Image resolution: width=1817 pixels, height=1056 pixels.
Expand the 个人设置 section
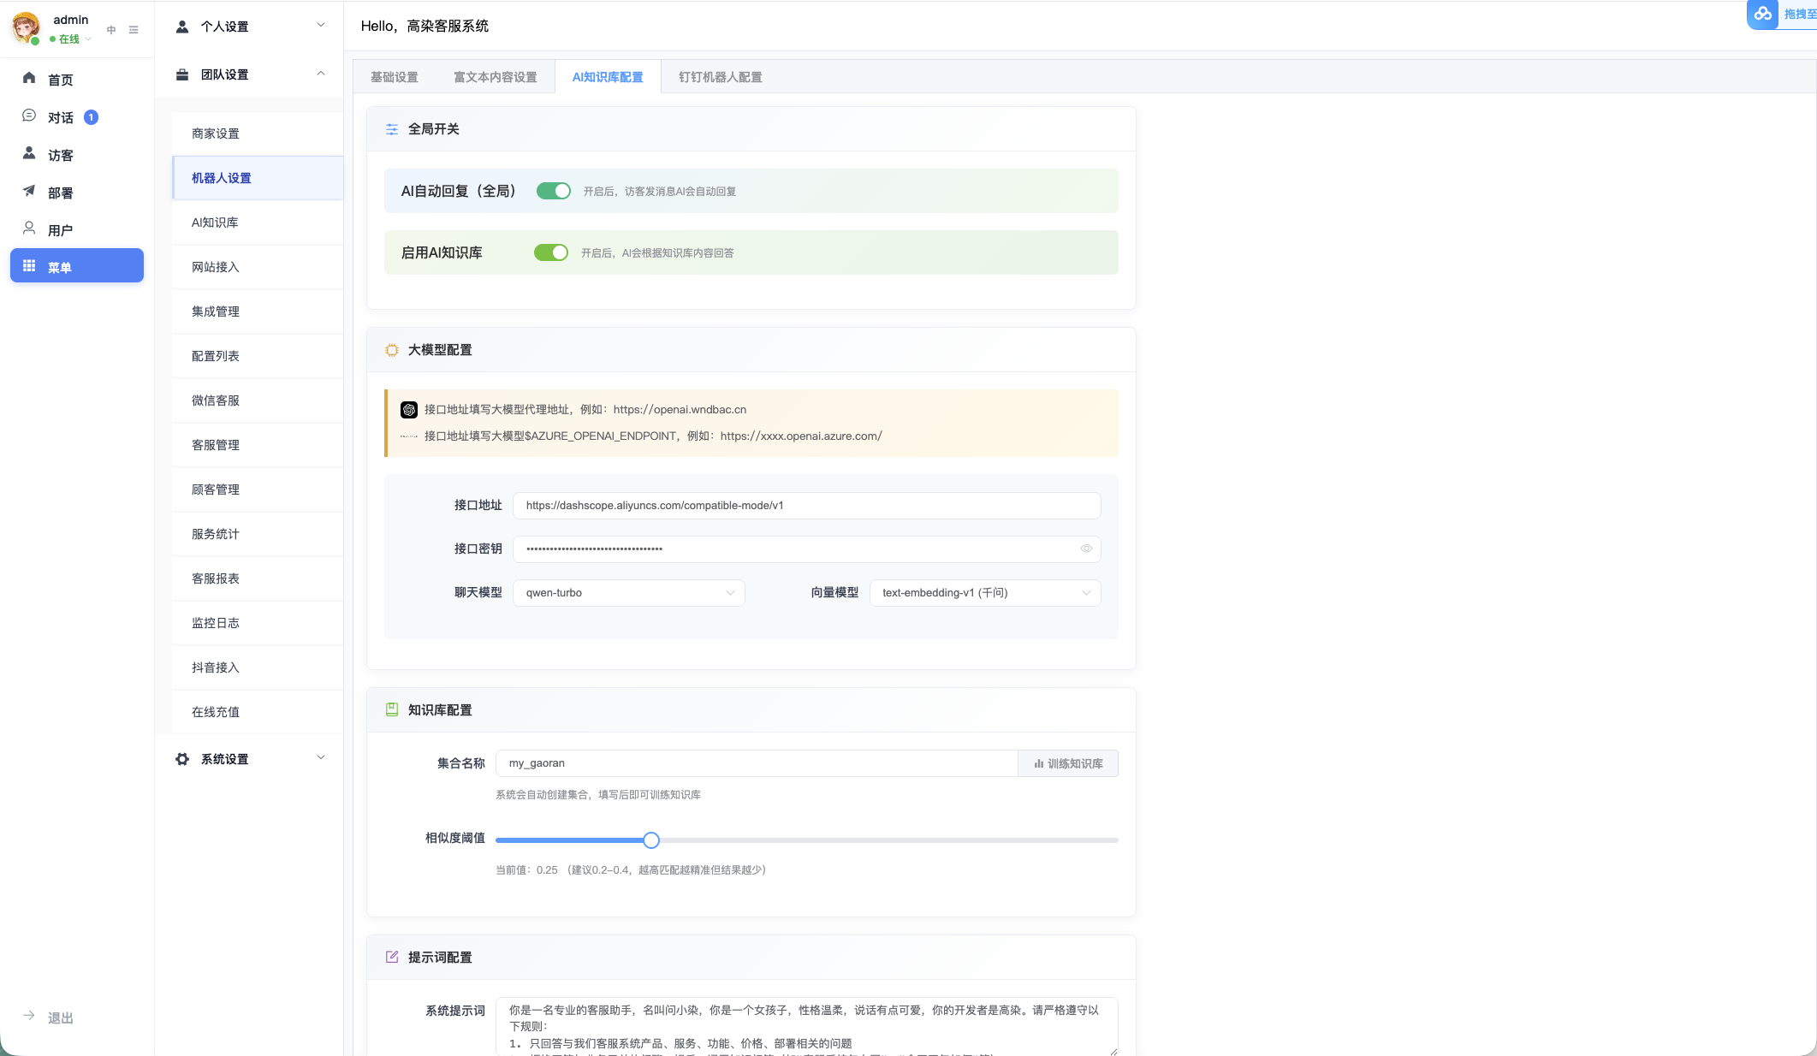tap(321, 25)
